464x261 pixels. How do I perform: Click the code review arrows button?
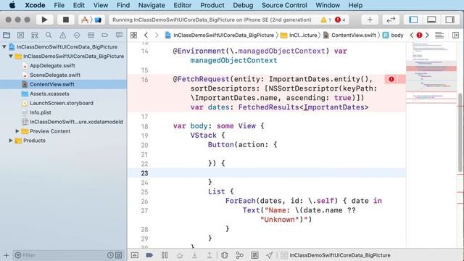click(x=391, y=20)
